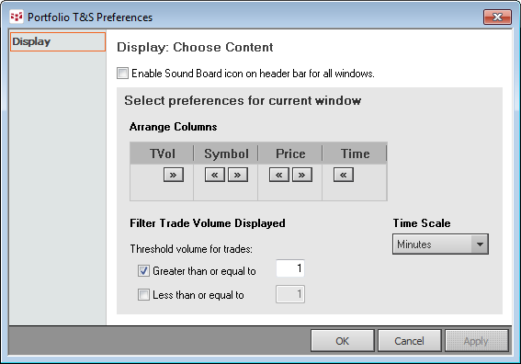Click the Time Scale dropdown arrow
This screenshot has width=521, height=364.
click(480, 245)
